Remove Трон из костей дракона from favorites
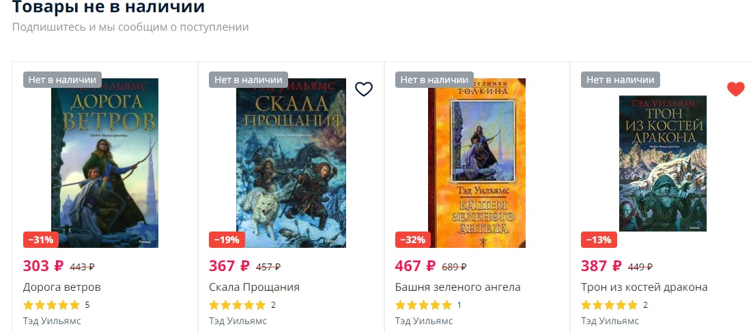The height and width of the screenshot is (333, 753). [735, 89]
